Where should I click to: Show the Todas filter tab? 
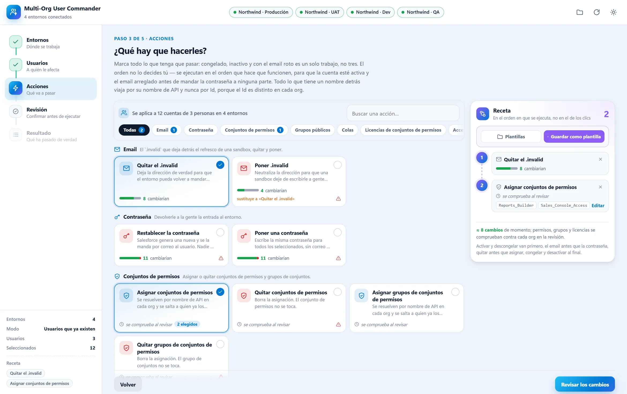[x=134, y=130]
